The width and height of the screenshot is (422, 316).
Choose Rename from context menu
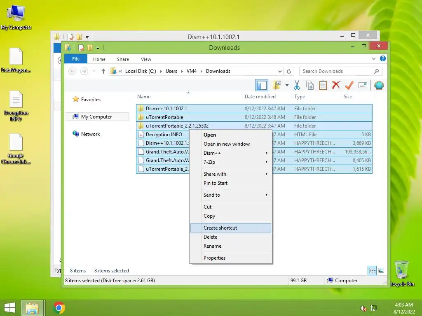click(x=231, y=246)
